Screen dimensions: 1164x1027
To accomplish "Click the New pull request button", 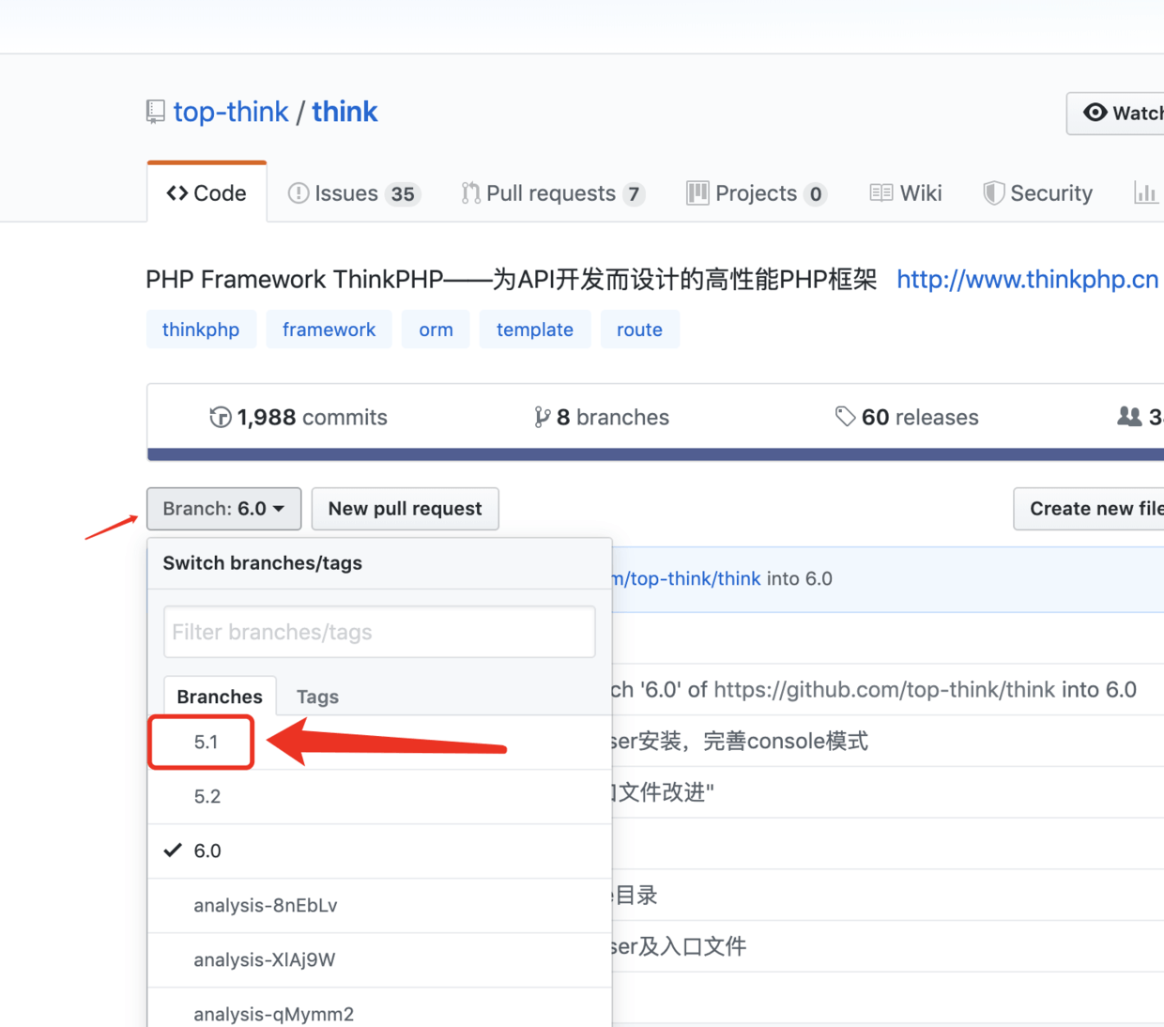I will pos(405,509).
